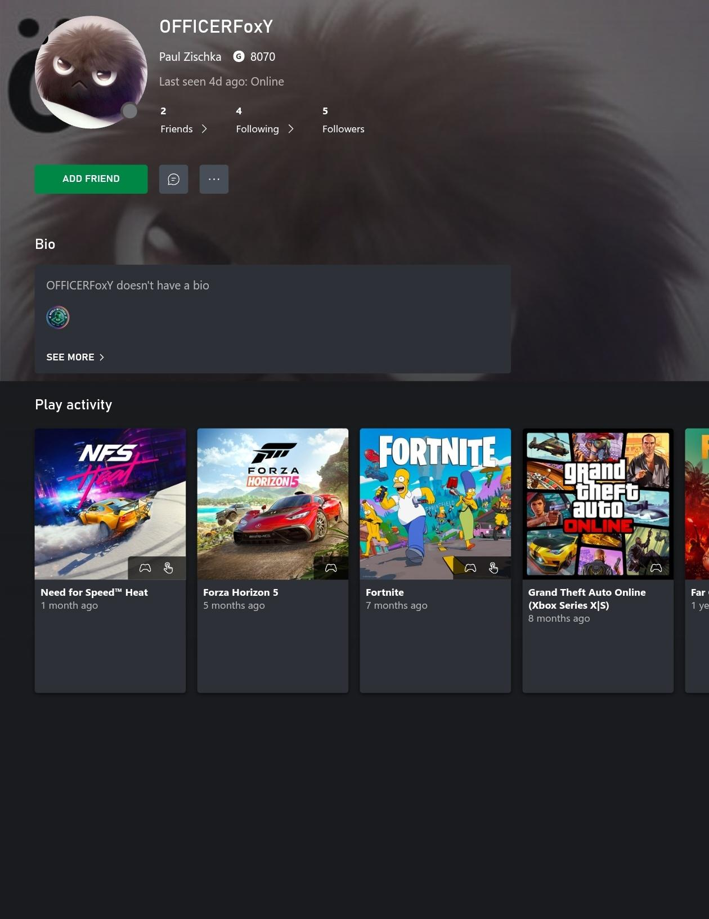Click the '5 months ago' label
This screenshot has height=919, width=709.
pos(234,605)
